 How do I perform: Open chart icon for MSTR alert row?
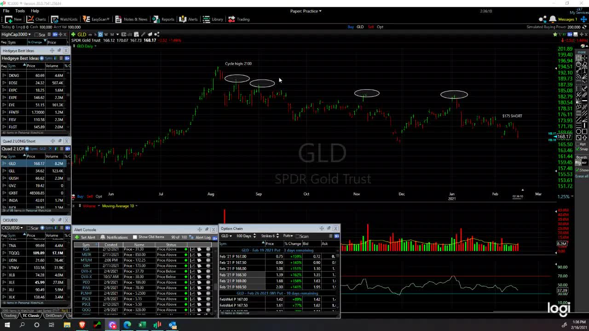(x=192, y=255)
